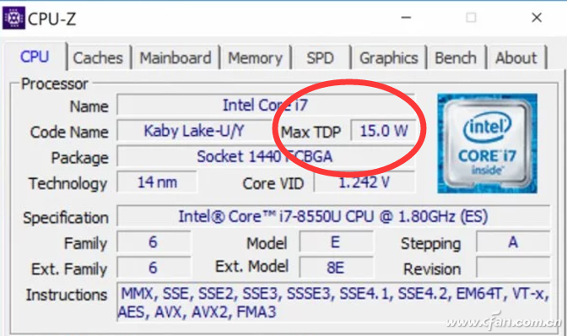Switch to the Bench tab

click(x=456, y=58)
